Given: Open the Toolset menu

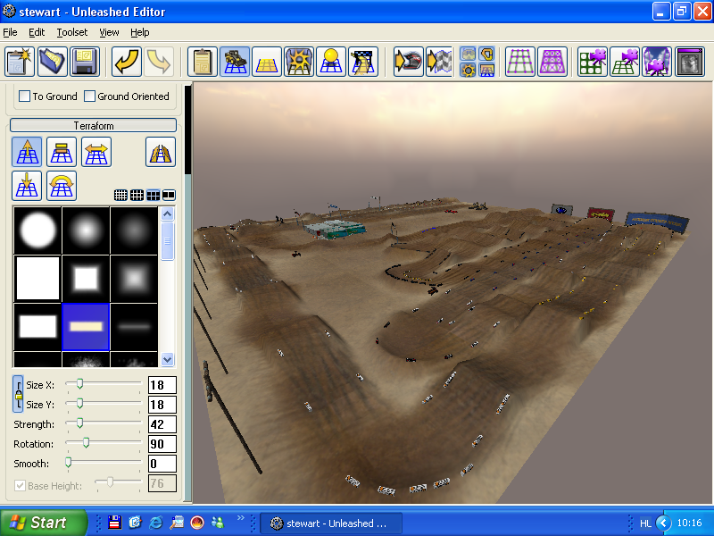Looking at the screenshot, I should [x=72, y=32].
